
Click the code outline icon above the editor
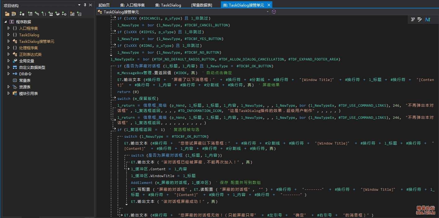pyautogui.click(x=413, y=19)
